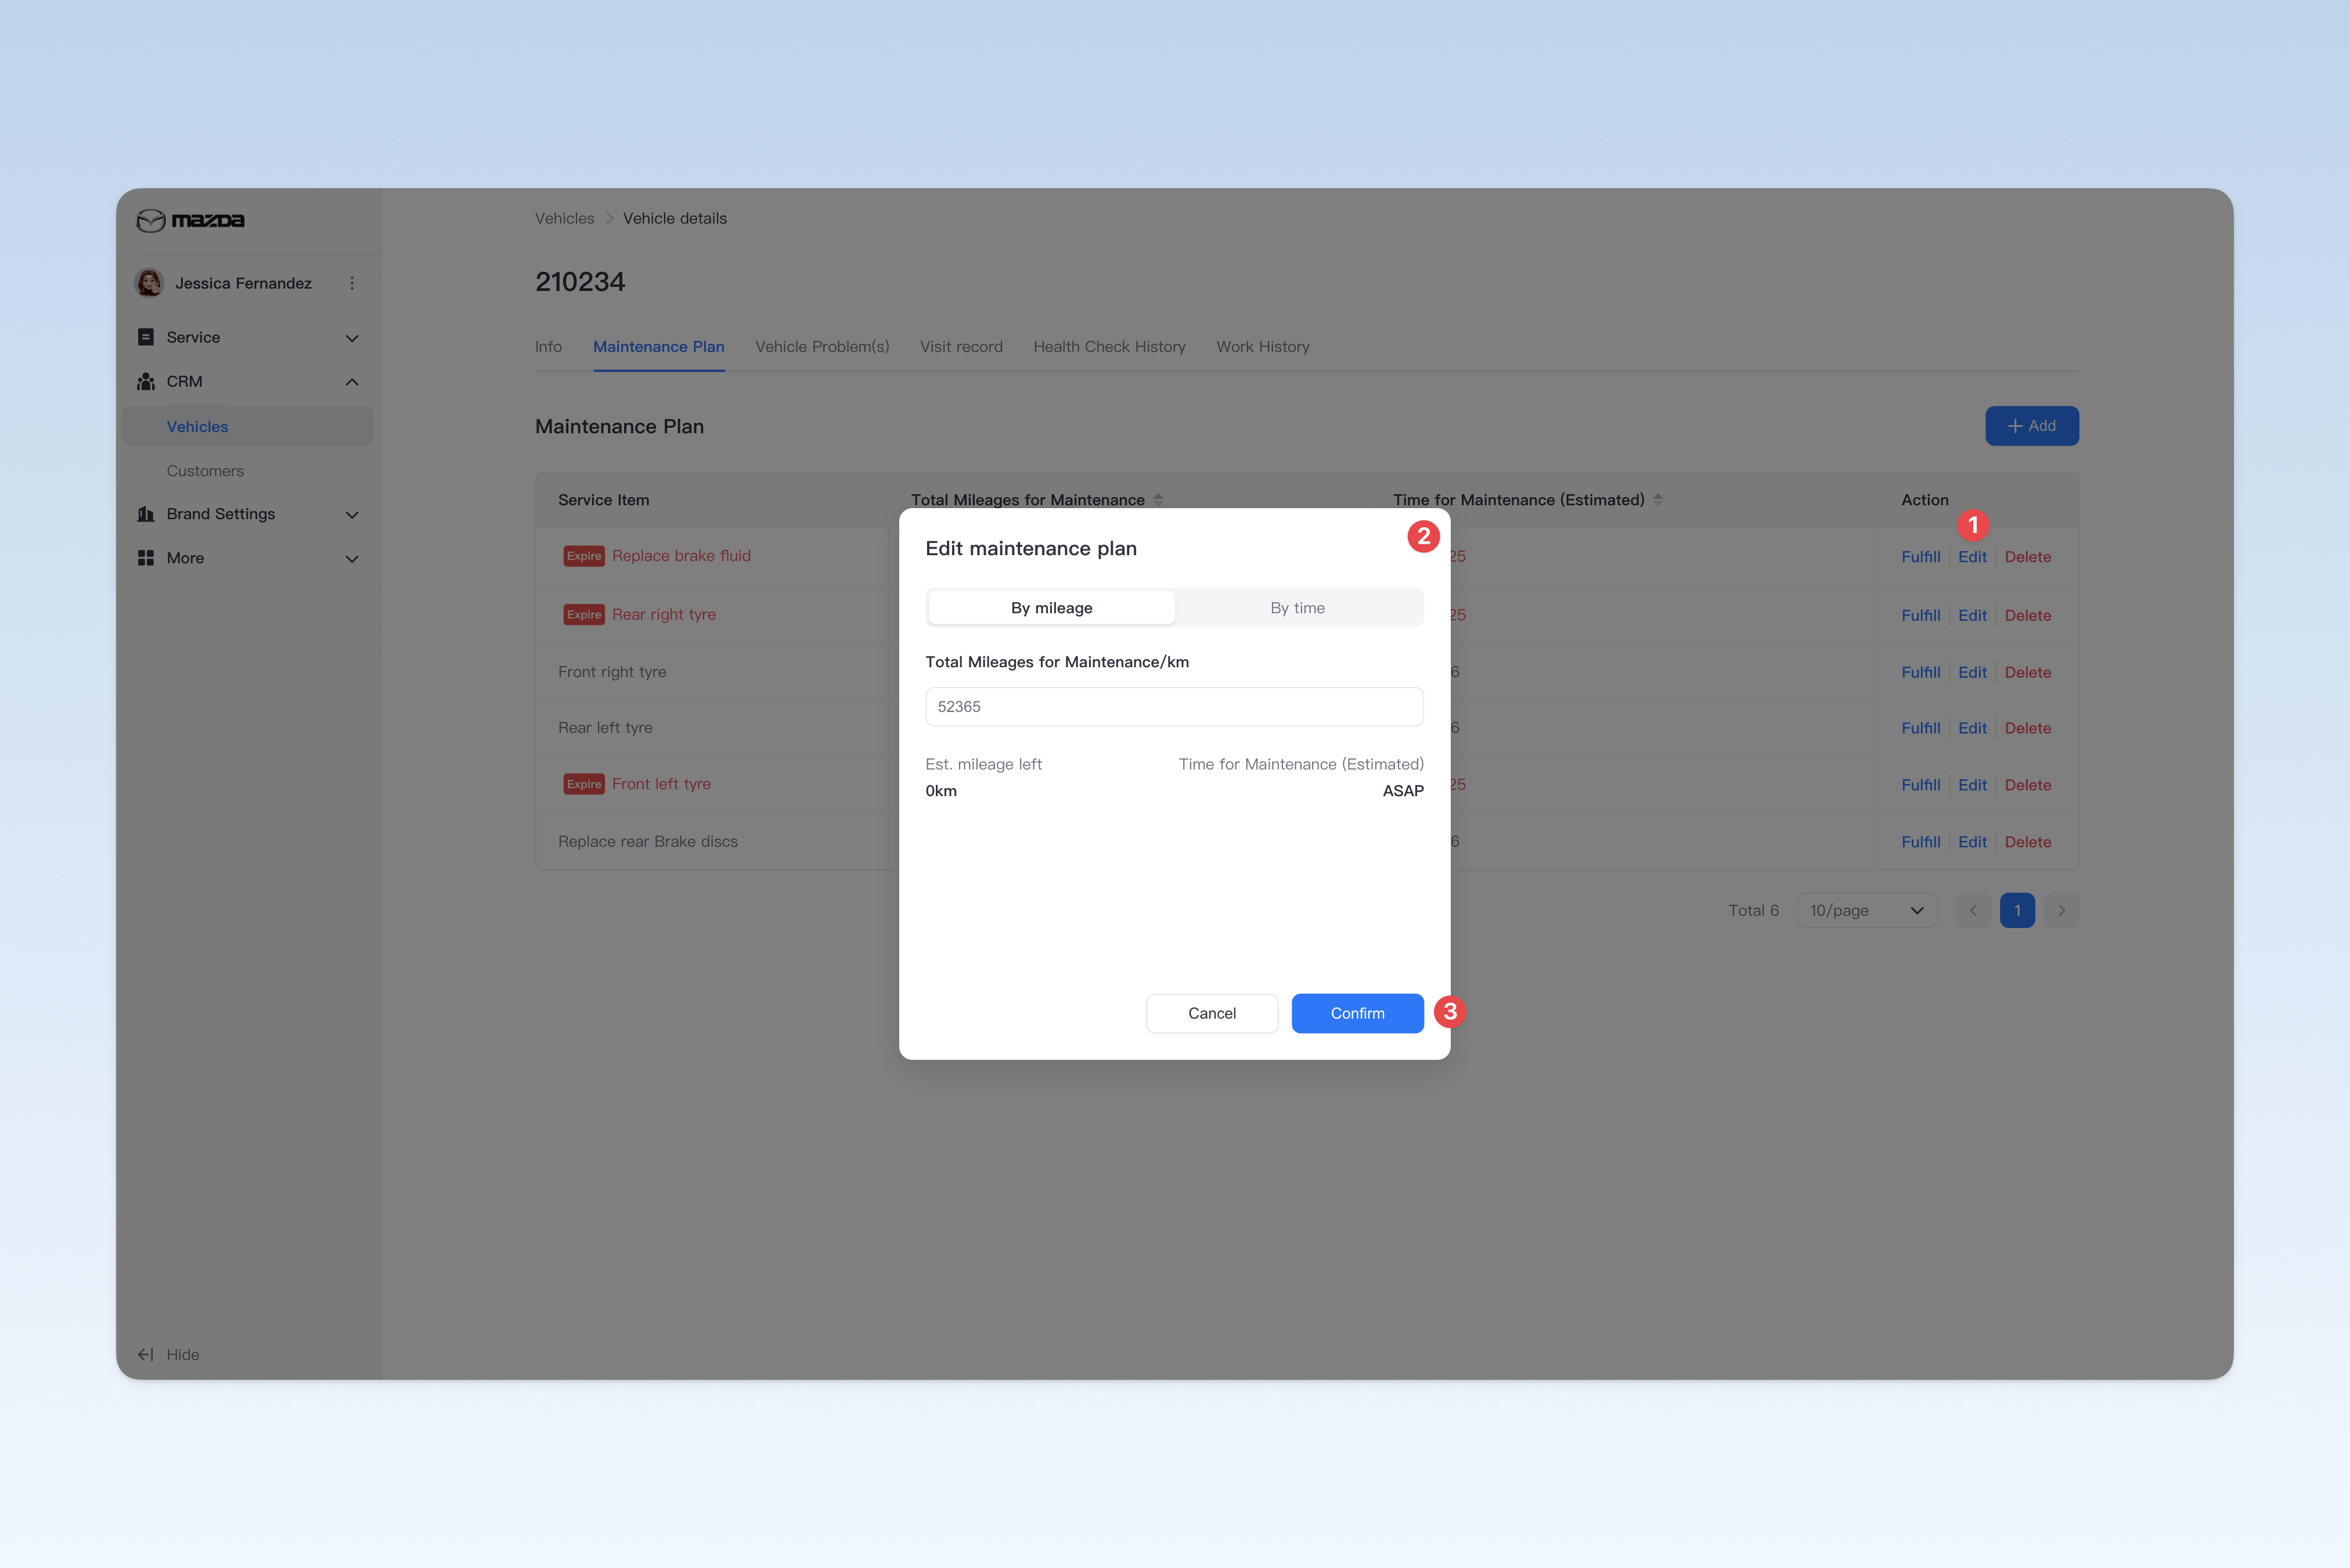
Task: Expand the Brand Settings menu
Action: click(352, 514)
